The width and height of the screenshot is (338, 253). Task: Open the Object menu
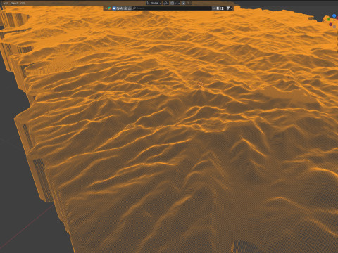(x=14, y=3)
